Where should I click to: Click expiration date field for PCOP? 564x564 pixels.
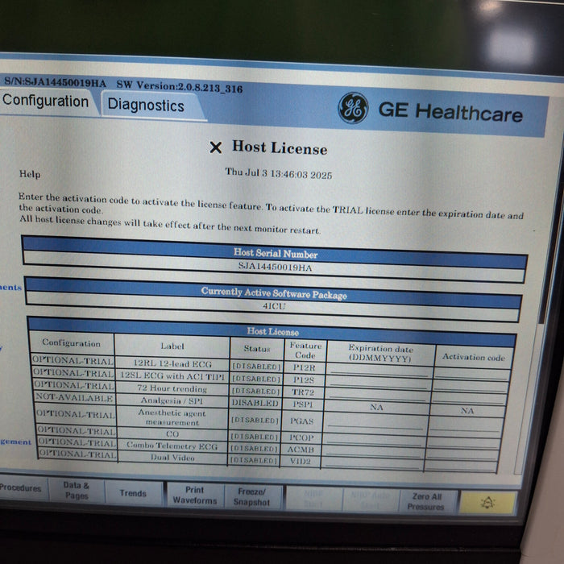pos(374,440)
